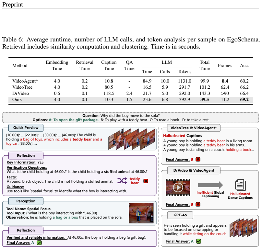Click the bold '39.5' total time value

(205, 99)
